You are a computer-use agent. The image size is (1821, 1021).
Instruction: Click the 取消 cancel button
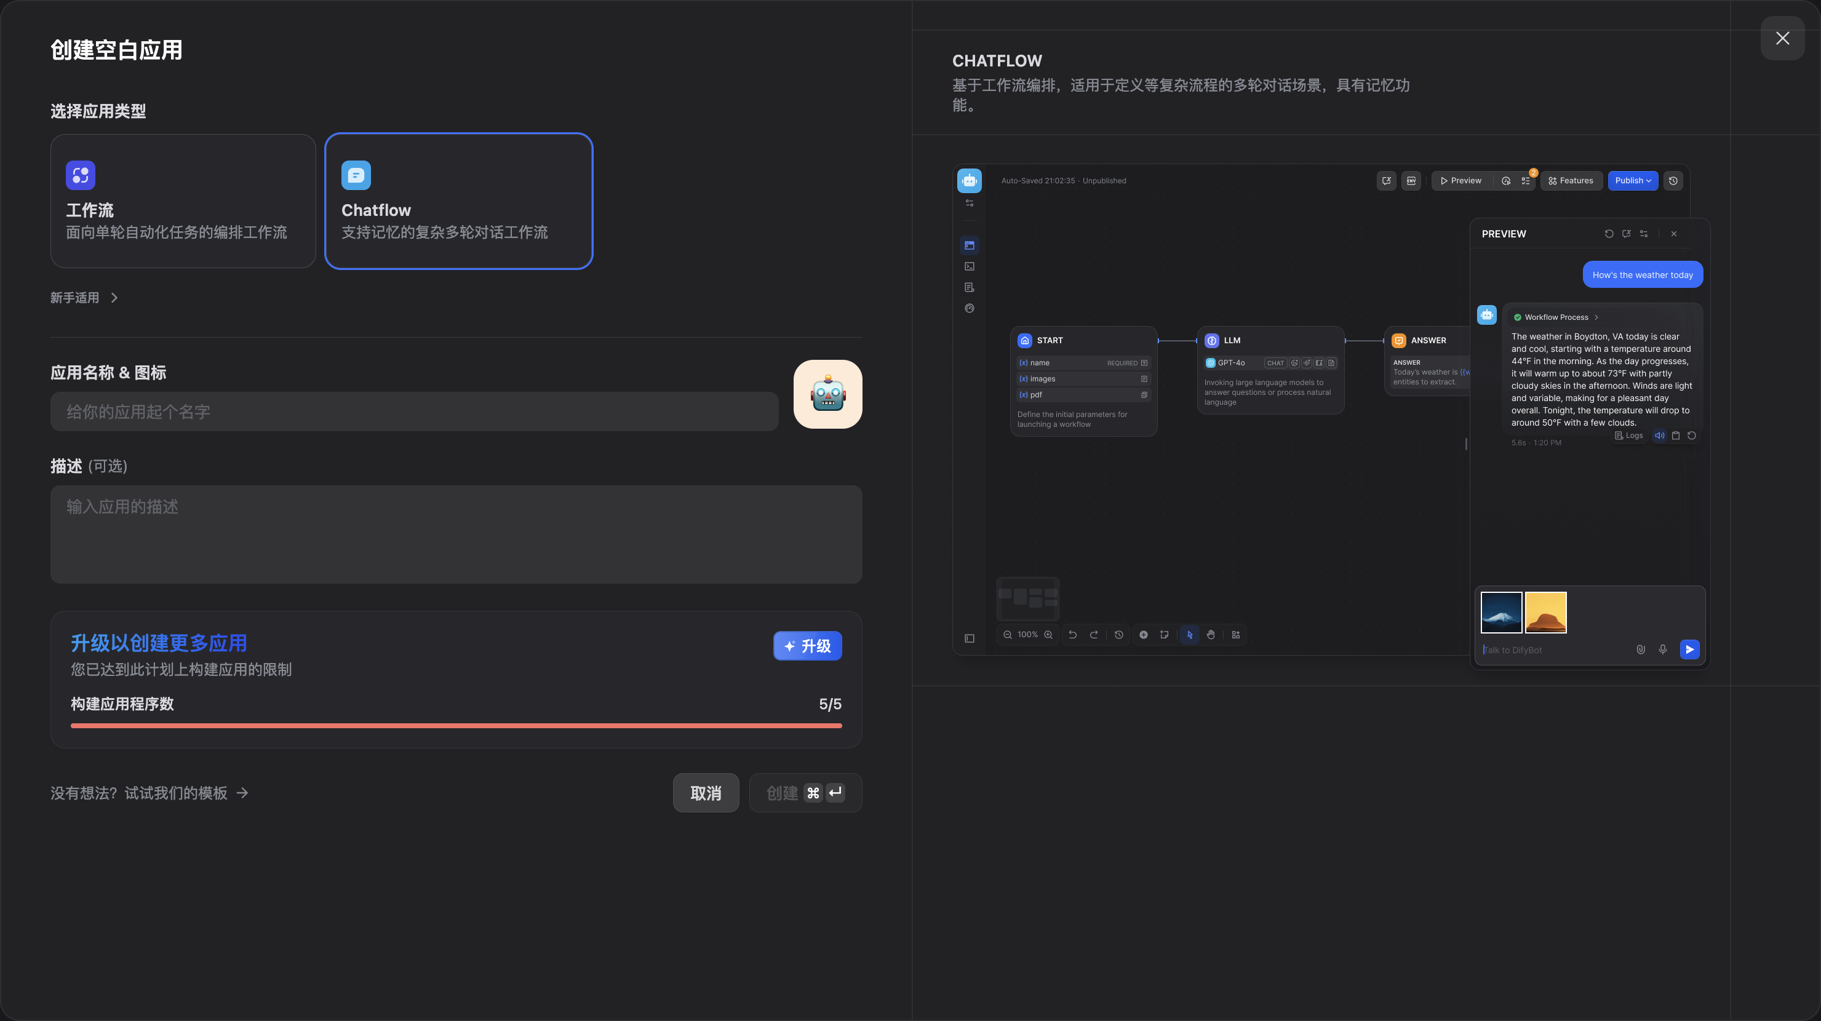pyautogui.click(x=706, y=793)
